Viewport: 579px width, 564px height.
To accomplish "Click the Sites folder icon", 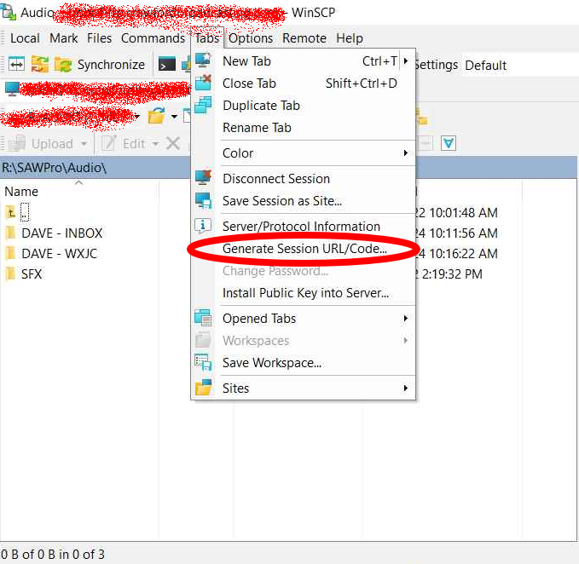I will pyautogui.click(x=203, y=388).
